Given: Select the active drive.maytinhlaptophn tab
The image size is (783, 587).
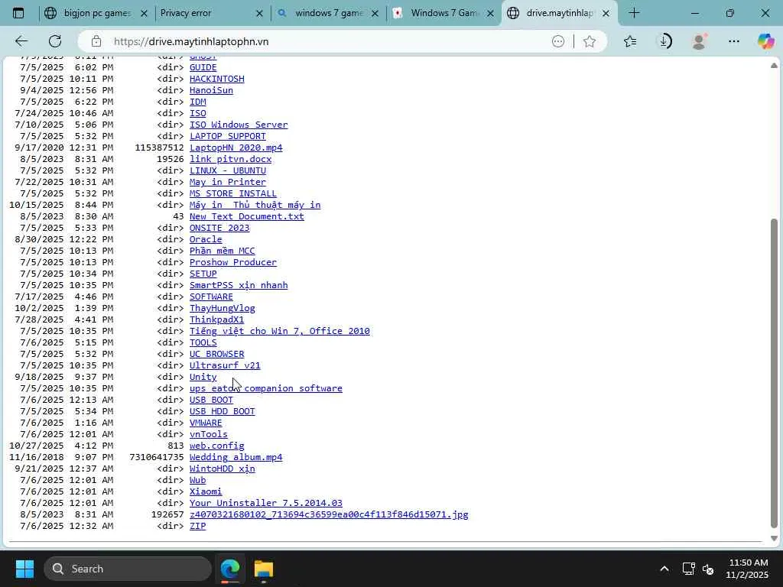Looking at the screenshot, I should tap(559, 13).
